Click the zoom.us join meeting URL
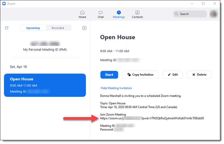Screen dimensions: 224x144 [152, 118]
